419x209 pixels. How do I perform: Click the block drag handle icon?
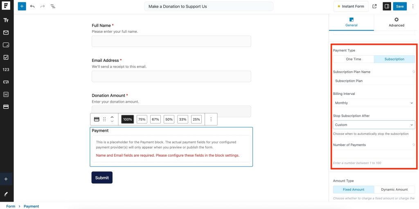[104, 119]
